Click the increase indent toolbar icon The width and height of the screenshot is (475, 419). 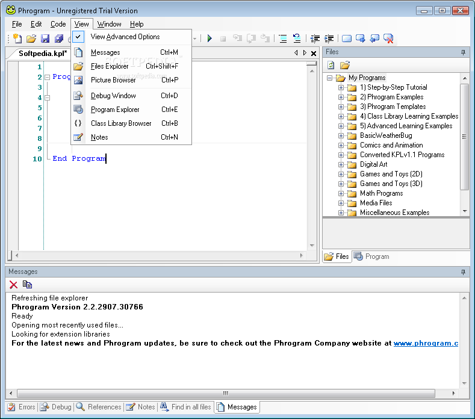pyautogui.click(x=329, y=39)
